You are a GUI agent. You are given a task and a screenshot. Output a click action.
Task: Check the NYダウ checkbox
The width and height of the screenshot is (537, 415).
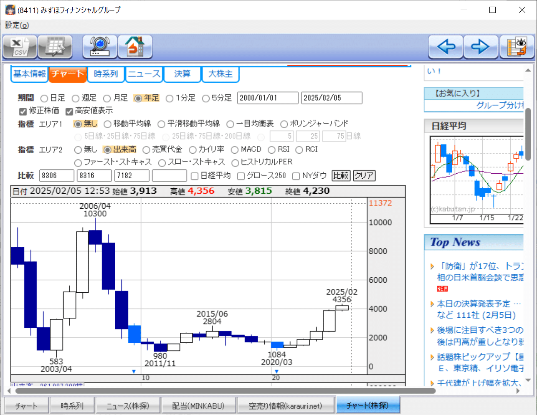(296, 176)
